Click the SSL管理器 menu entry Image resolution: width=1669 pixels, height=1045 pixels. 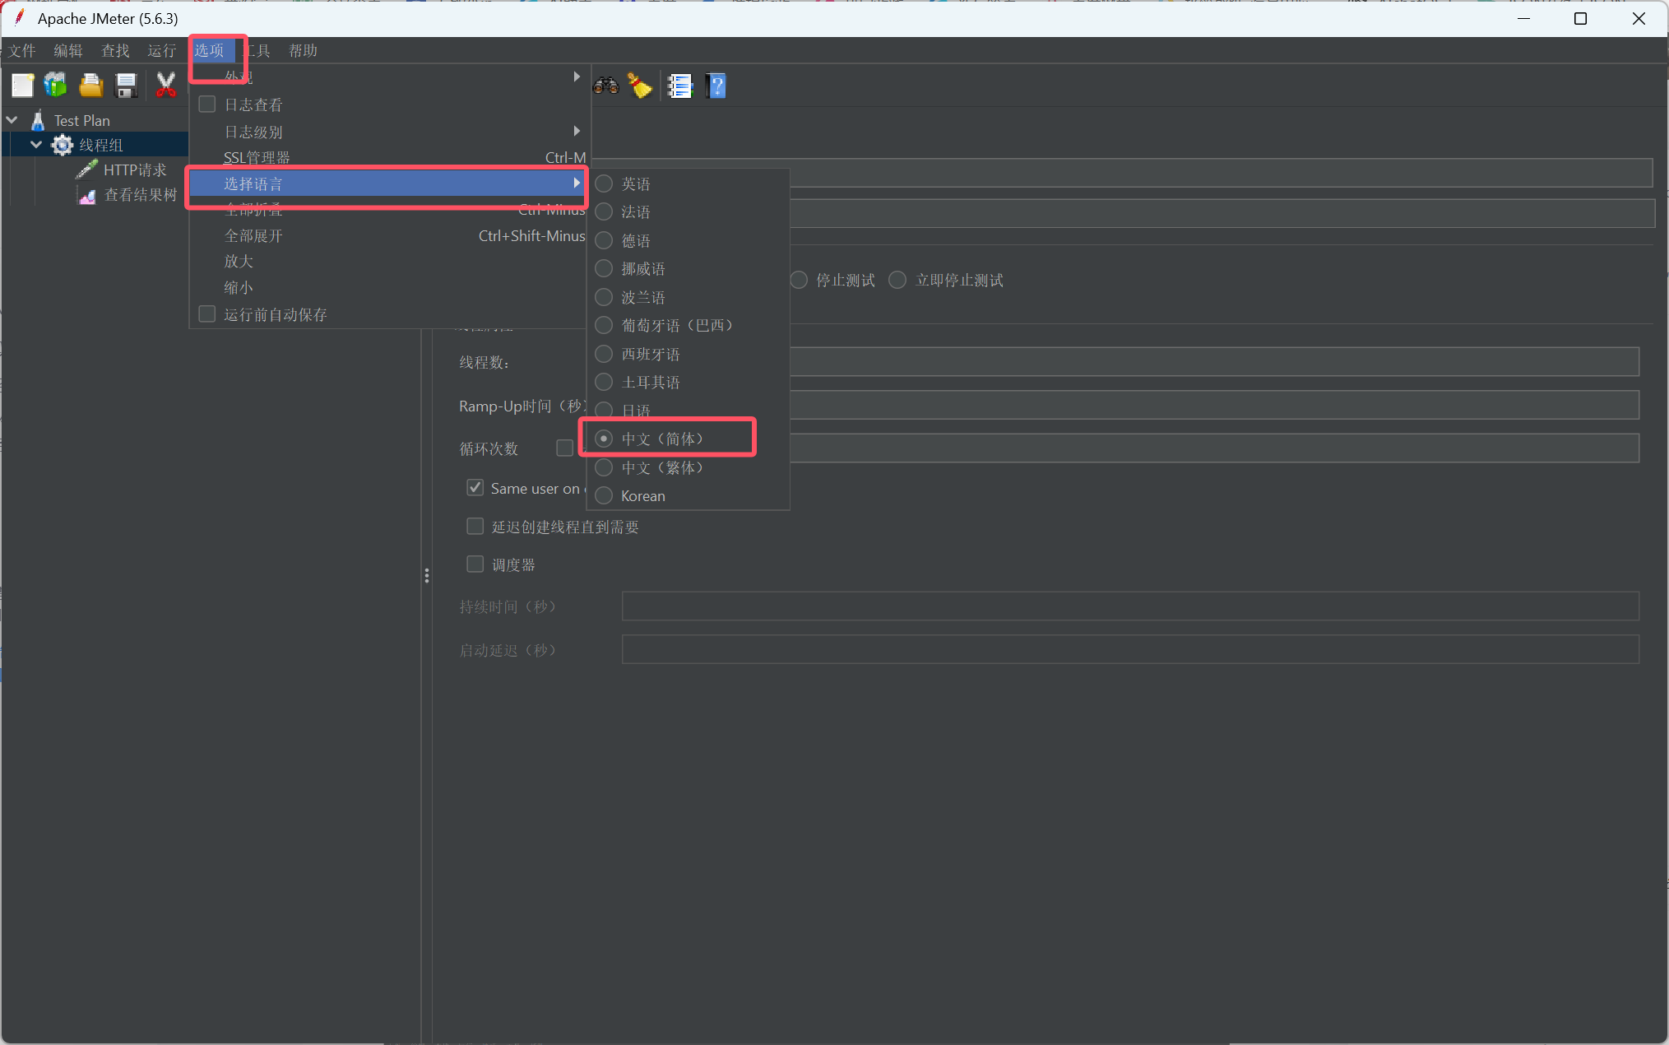pos(390,157)
